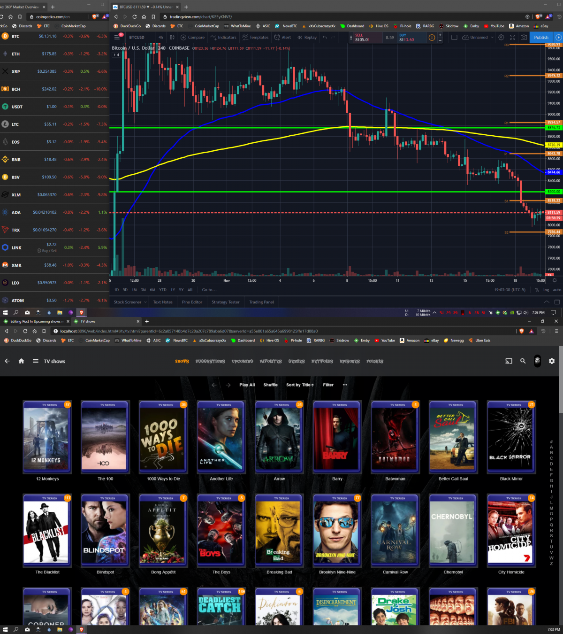
Task: Open the Sort by Title dropdown
Action: pyautogui.click(x=300, y=385)
